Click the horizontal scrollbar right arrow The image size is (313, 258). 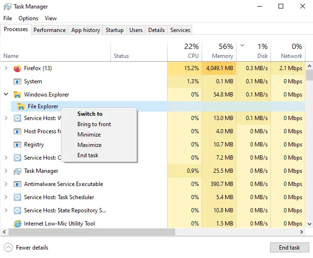coord(302,232)
